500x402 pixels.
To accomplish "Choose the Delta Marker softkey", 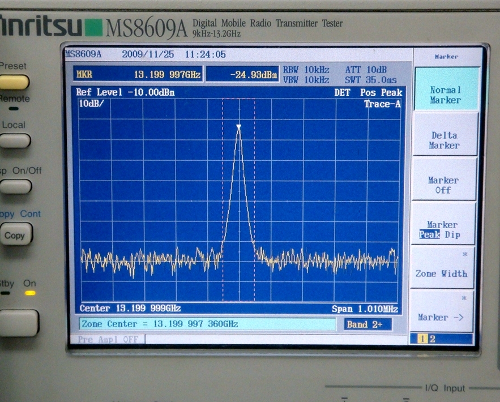I will [445, 135].
